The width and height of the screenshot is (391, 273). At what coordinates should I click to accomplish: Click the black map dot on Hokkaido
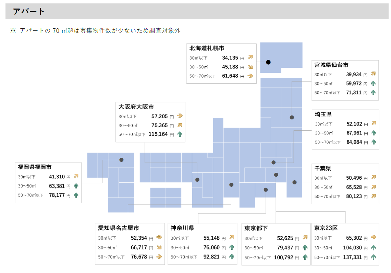pos(268,62)
